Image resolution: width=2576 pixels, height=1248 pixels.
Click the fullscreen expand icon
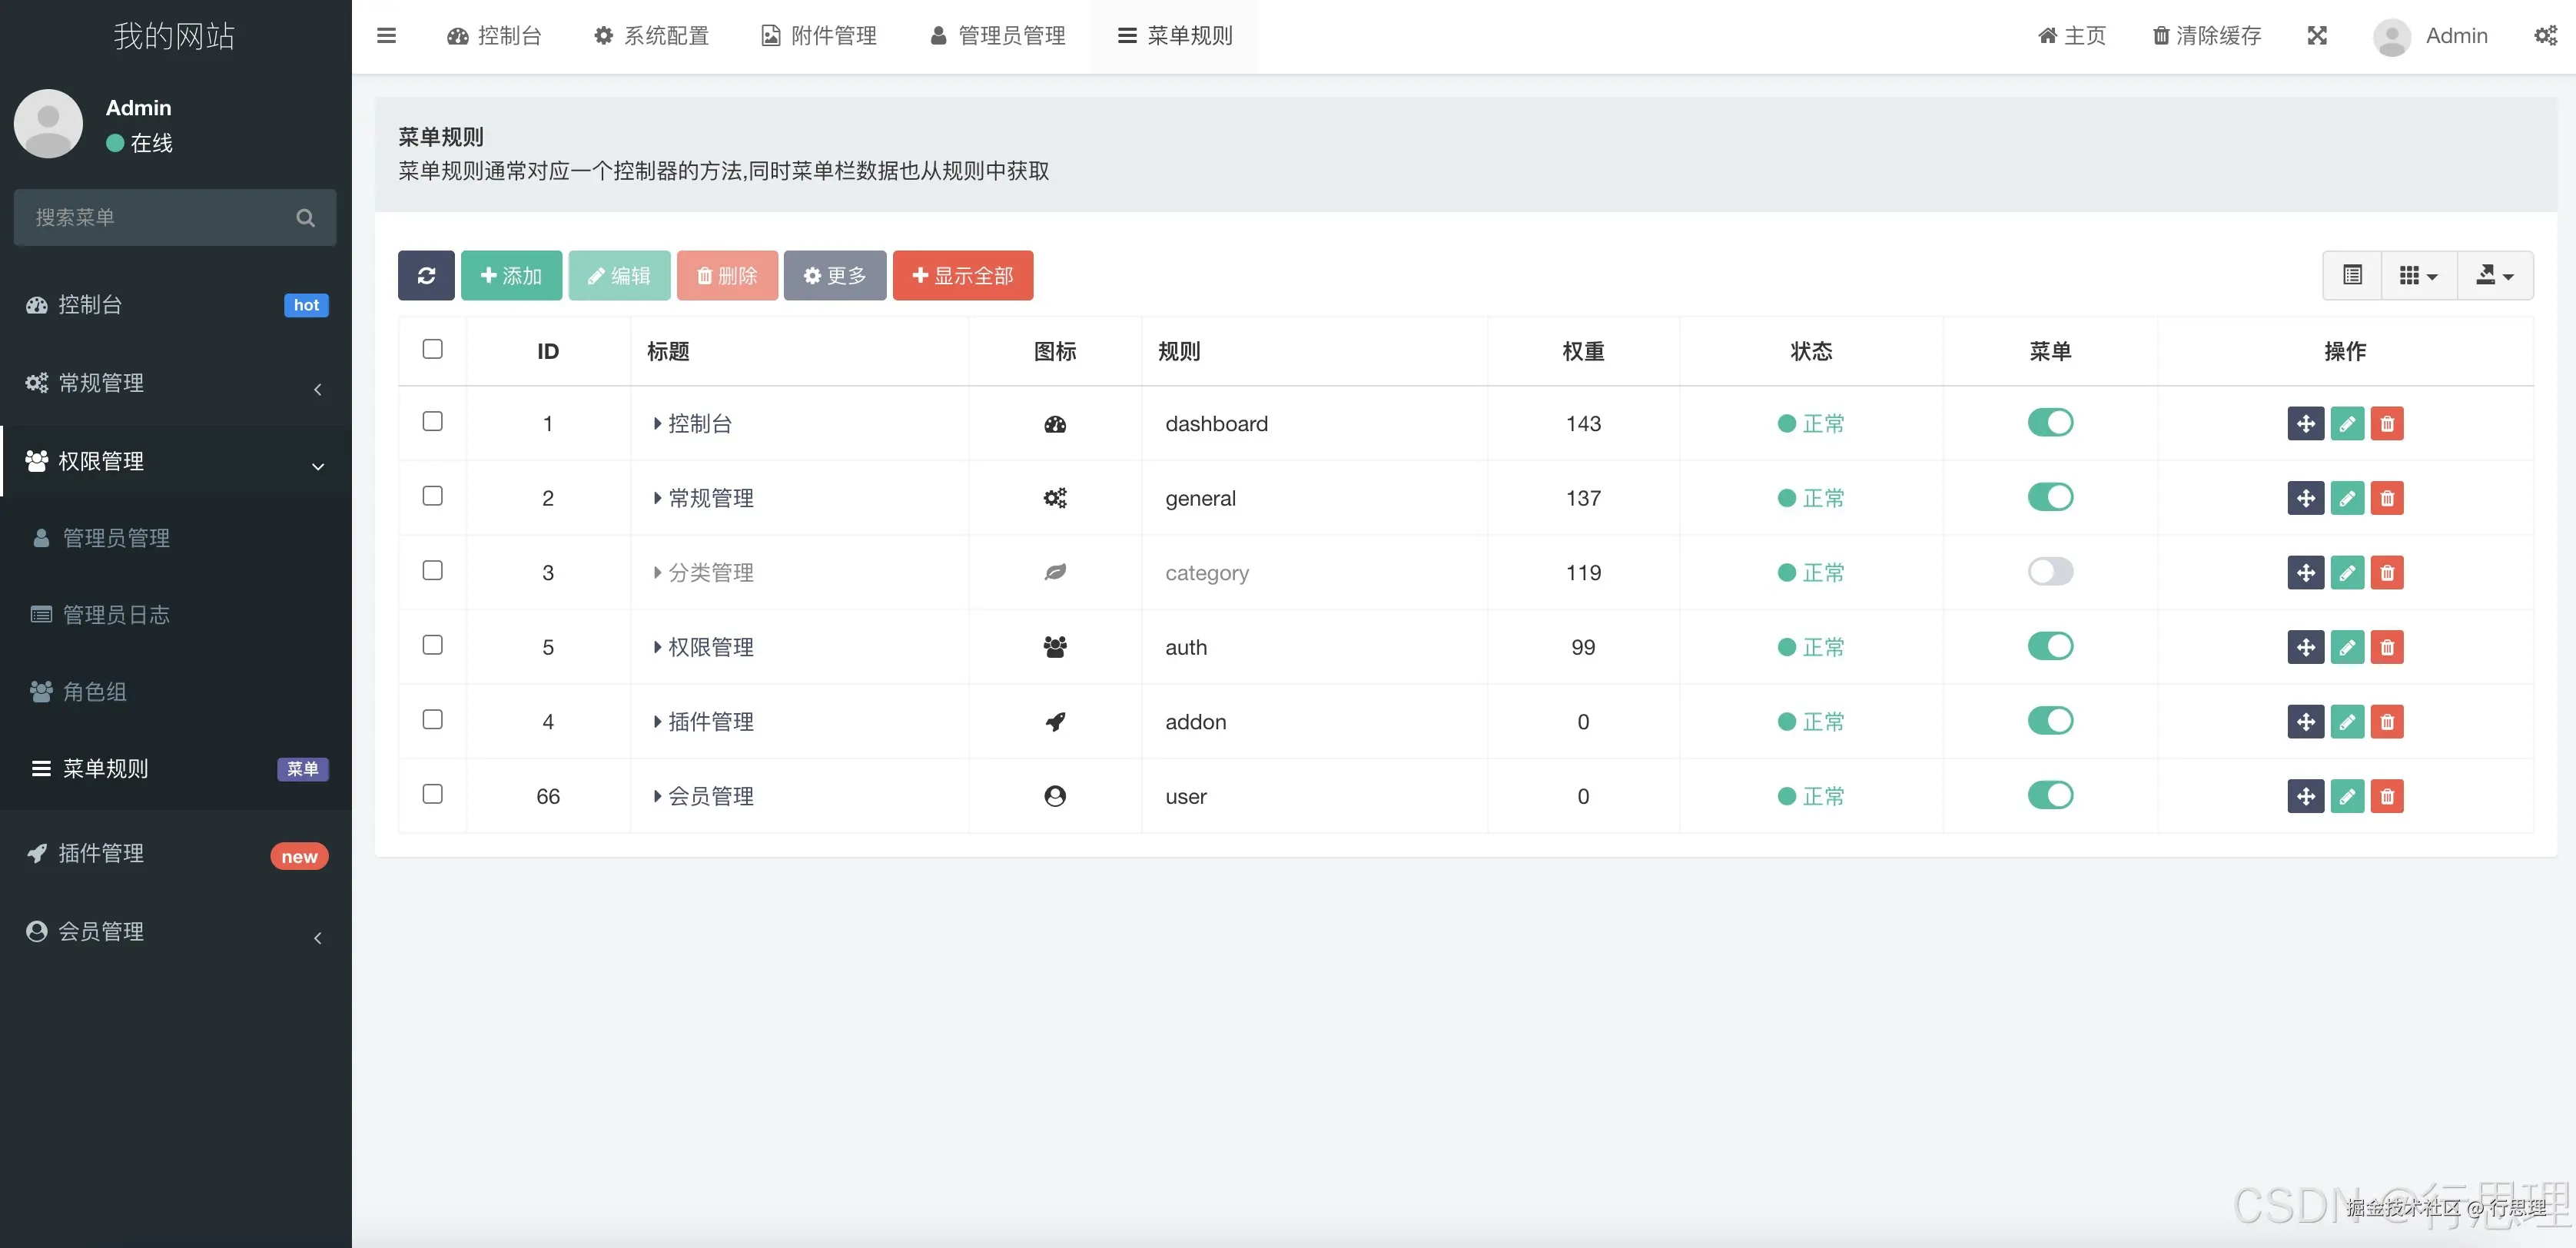(x=2317, y=36)
